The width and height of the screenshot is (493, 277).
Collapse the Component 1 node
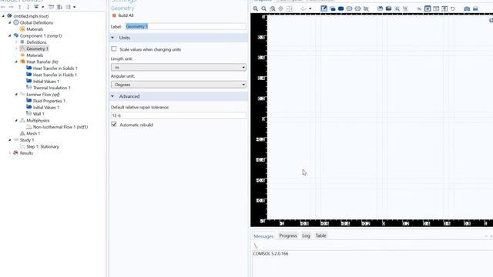[x=10, y=35]
